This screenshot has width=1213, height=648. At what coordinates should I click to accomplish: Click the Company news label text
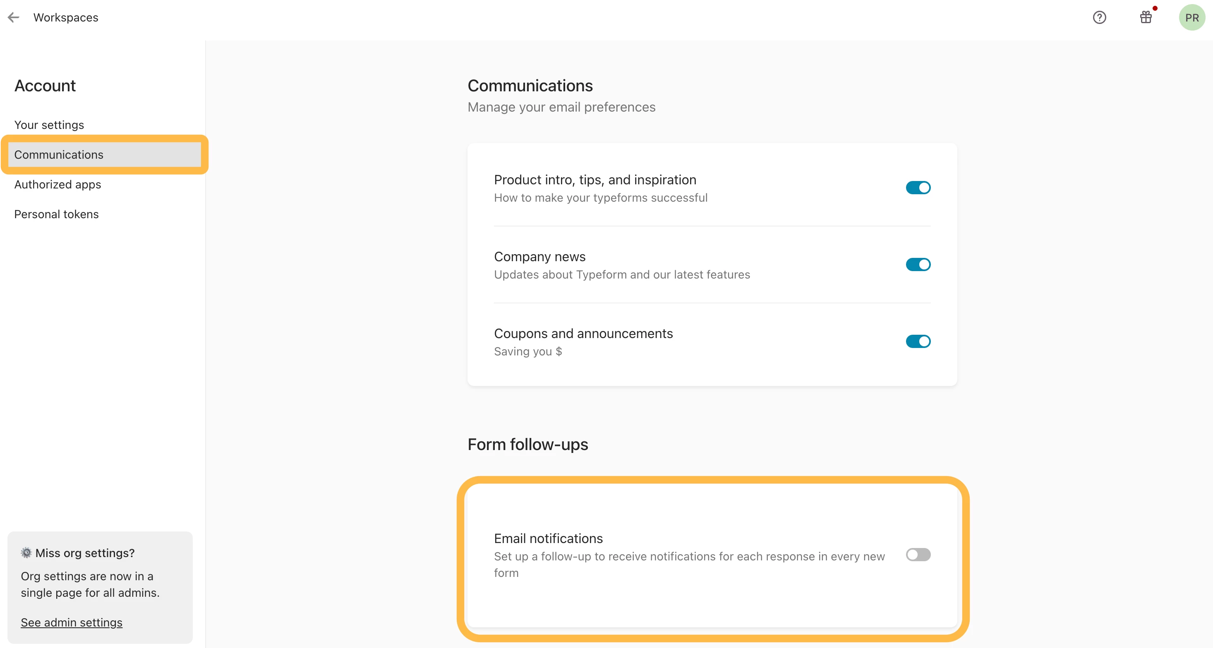point(539,256)
